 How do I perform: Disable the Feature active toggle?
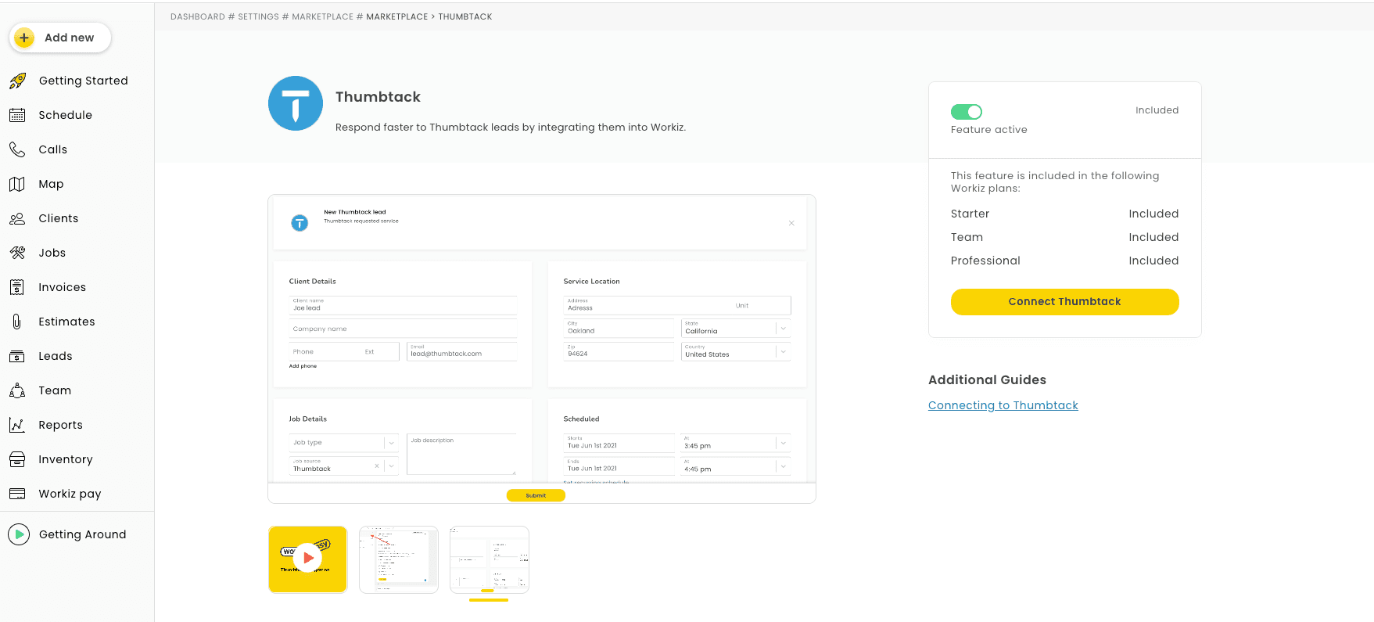coord(967,112)
